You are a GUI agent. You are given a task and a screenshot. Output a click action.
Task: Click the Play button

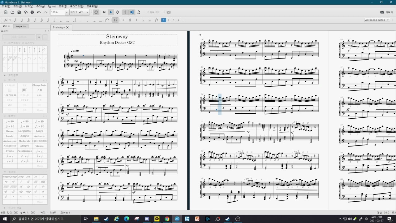[x=111, y=12]
